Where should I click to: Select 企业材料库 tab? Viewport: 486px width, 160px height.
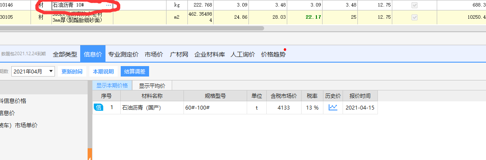pos(210,54)
